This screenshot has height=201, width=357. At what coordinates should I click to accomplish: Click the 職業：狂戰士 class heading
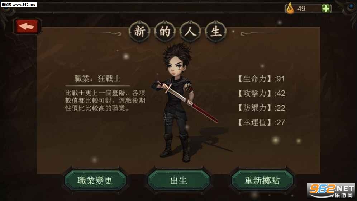[97, 79]
